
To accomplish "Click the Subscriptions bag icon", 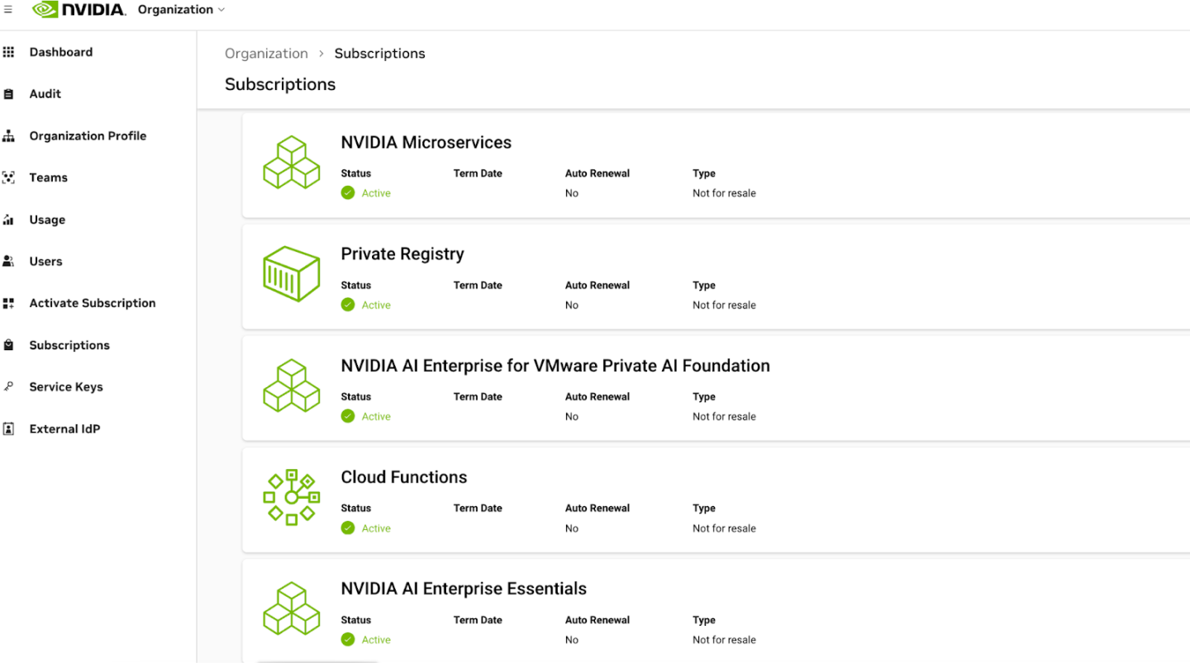I will 9,345.
